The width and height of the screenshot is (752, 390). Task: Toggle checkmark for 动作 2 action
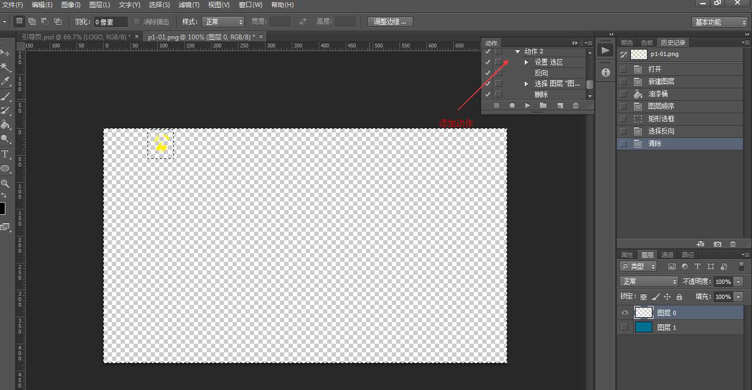click(x=488, y=51)
